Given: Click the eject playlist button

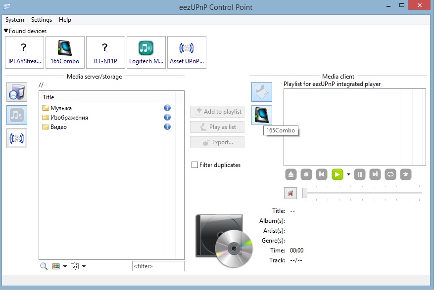Looking at the screenshot, I should click(x=291, y=174).
